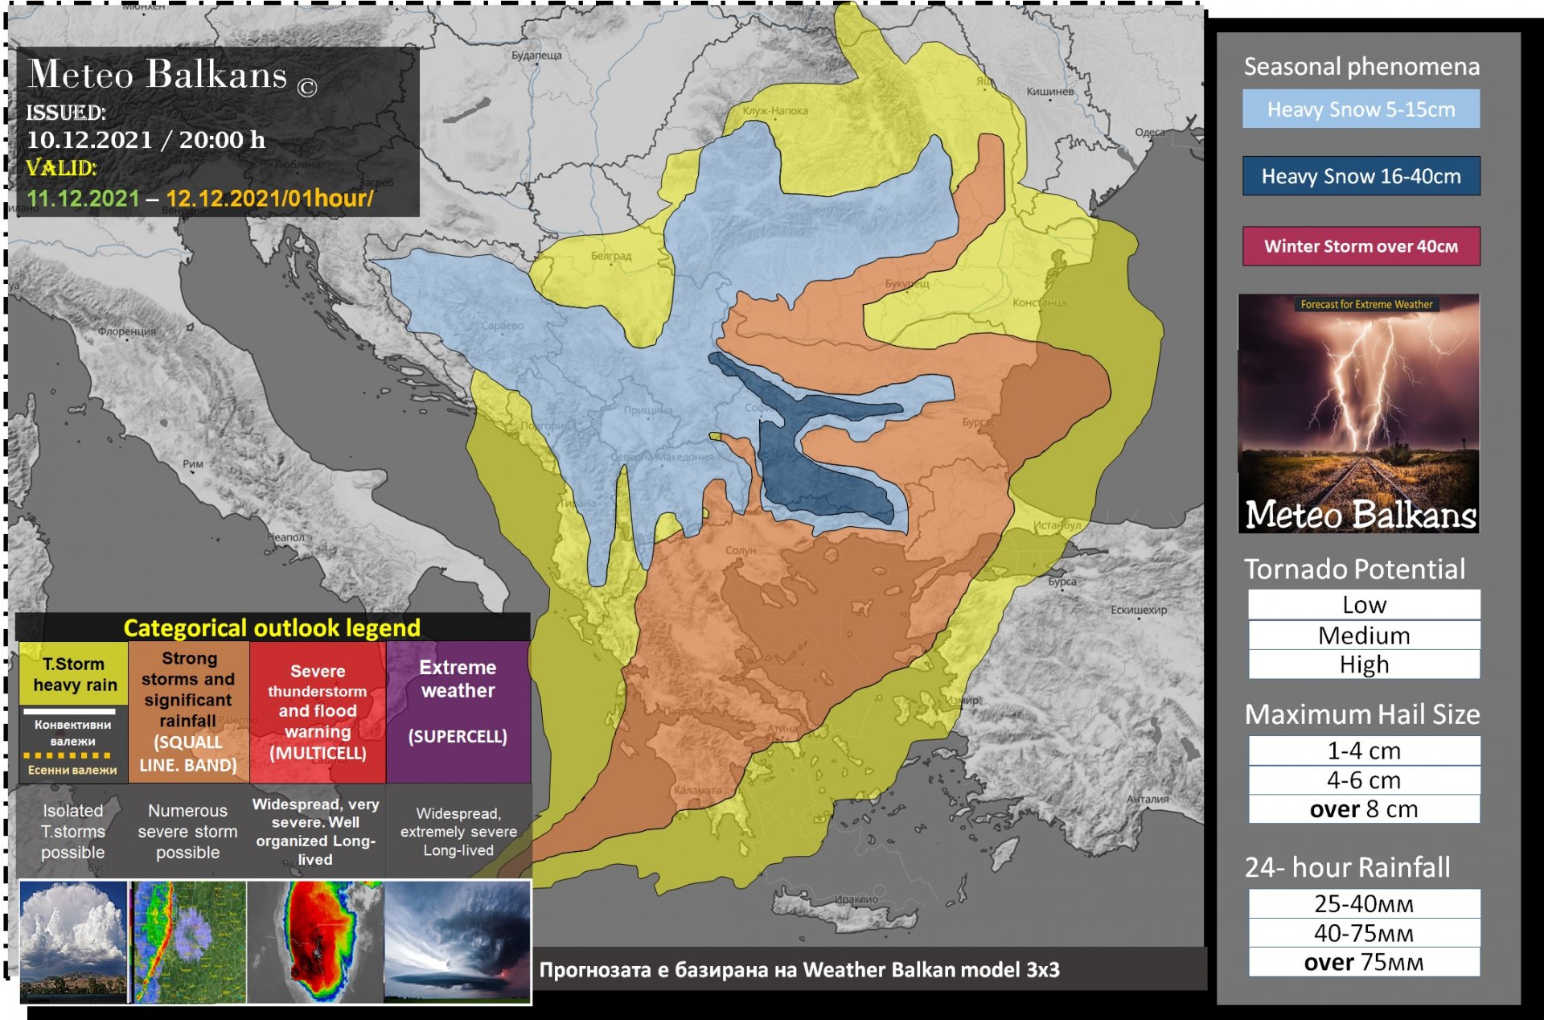Click the Seasonal phenomena heading
This screenshot has width=1544, height=1020.
[x=1361, y=66]
